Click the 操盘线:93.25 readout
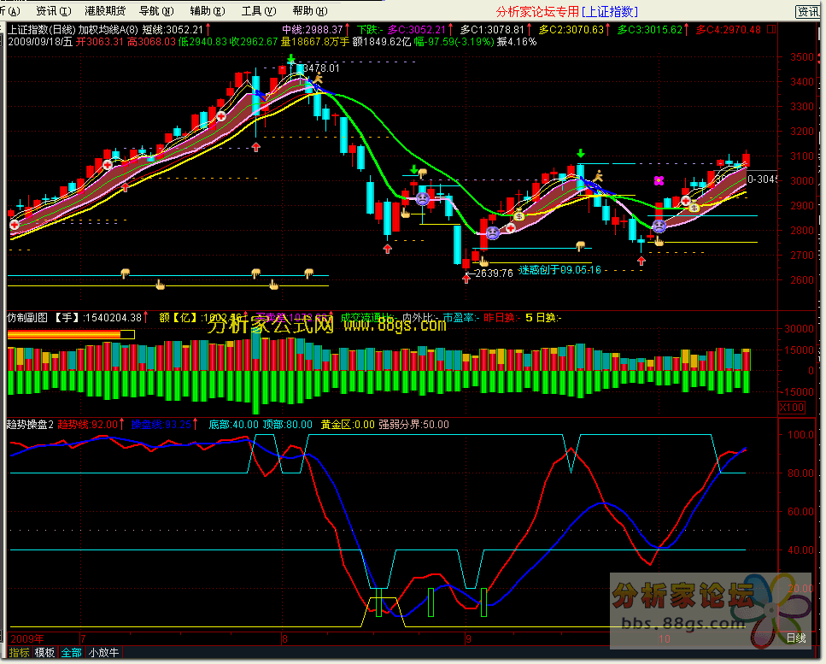The image size is (826, 664). (161, 424)
